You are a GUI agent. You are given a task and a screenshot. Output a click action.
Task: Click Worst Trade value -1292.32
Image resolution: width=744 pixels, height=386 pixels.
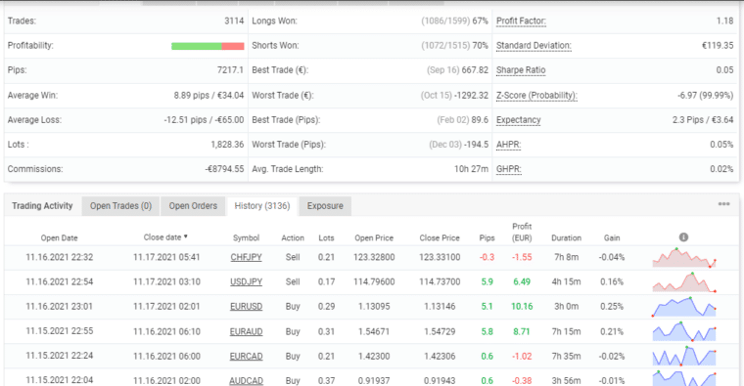pos(472,95)
